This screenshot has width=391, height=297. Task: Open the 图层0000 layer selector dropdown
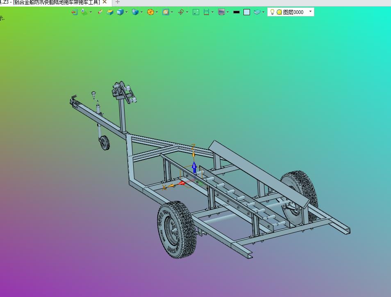[x=310, y=12]
